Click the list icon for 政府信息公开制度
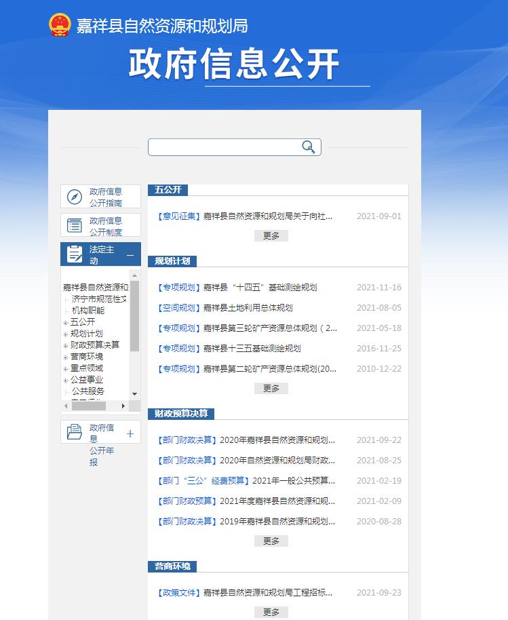The image size is (508, 620). pyautogui.click(x=75, y=225)
